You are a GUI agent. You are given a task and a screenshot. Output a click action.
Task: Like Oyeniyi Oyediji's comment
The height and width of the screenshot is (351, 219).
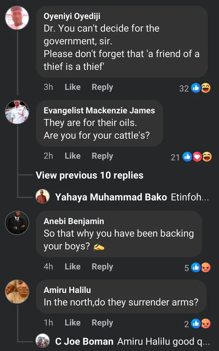tap(72, 87)
